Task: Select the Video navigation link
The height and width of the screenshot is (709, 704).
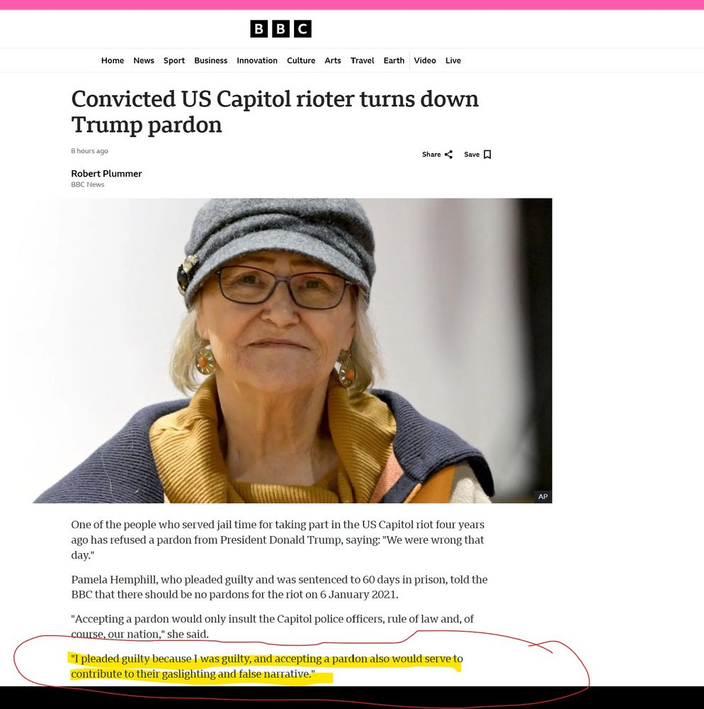Action: [425, 60]
